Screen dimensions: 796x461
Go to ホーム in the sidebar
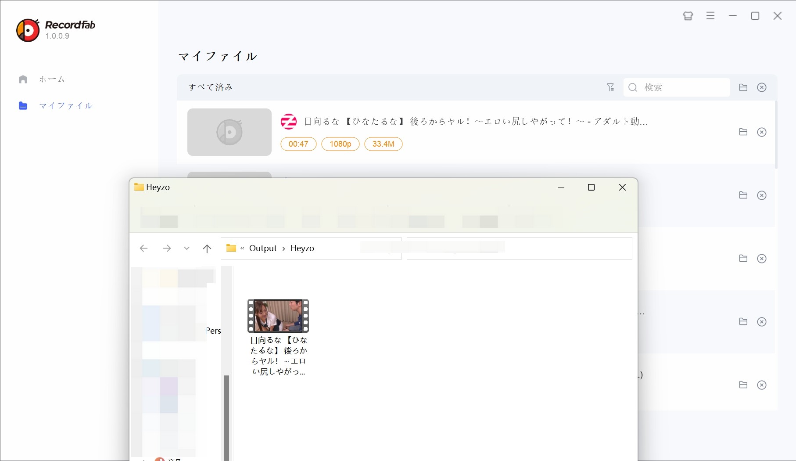(52, 79)
